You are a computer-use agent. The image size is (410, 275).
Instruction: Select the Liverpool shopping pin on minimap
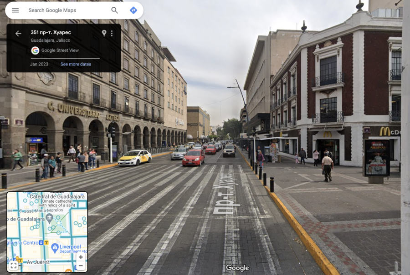(55, 248)
